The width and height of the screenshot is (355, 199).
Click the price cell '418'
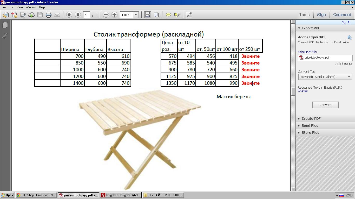[227, 56]
